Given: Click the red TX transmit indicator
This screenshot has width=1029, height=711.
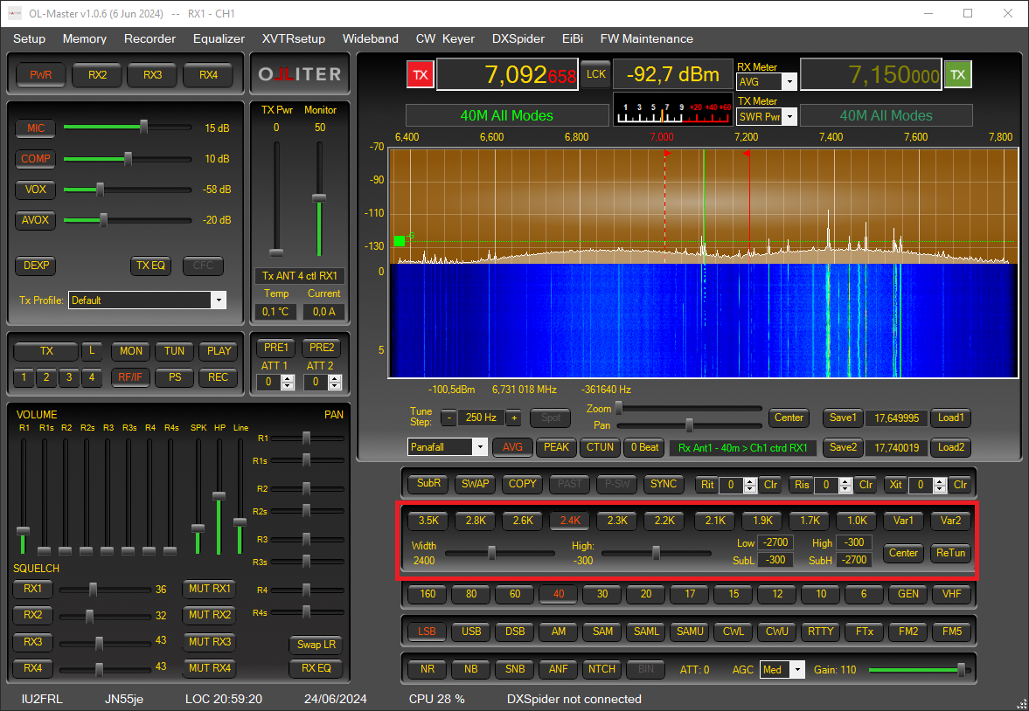Looking at the screenshot, I should [420, 74].
